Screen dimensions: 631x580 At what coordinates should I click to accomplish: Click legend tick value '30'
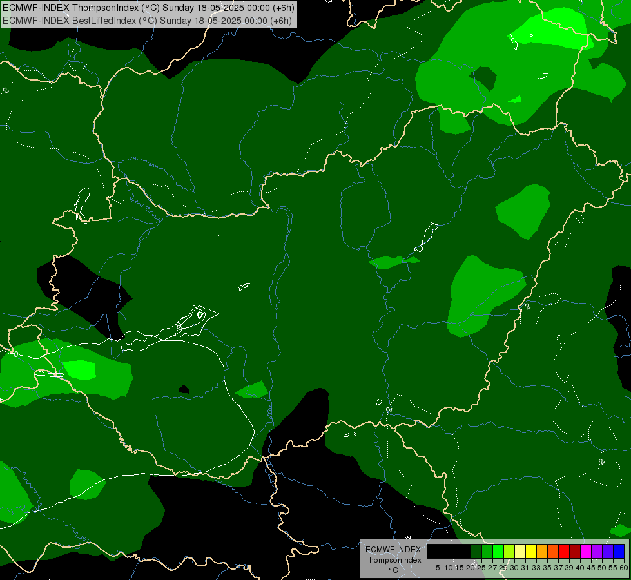click(515, 568)
